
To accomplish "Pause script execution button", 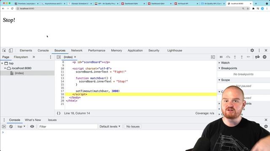I will click(221, 57).
